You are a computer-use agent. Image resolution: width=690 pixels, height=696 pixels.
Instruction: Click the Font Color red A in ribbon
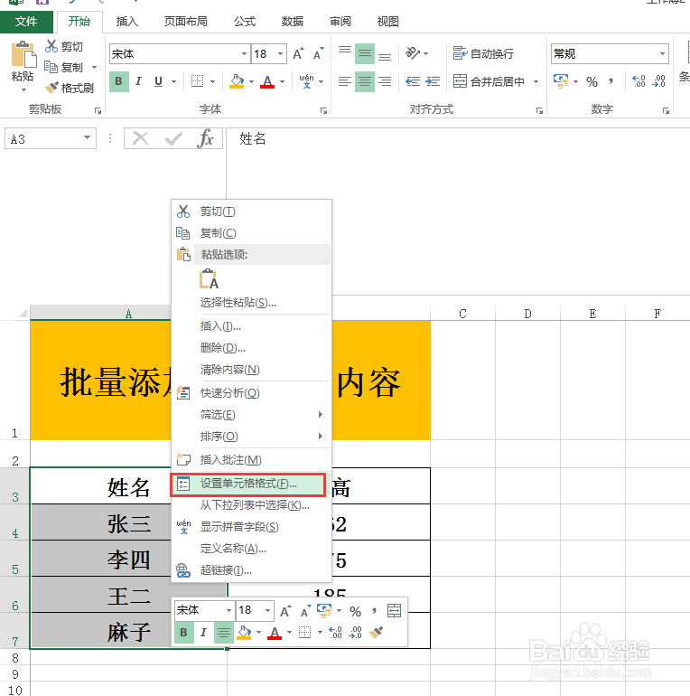pyautogui.click(x=267, y=81)
